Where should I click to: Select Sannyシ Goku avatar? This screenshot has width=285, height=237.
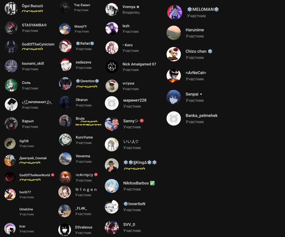coord(112,124)
